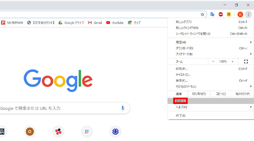The image size is (254, 141).
Task: Select 新しいタブ(T) from the menu
Action: click(211, 22)
